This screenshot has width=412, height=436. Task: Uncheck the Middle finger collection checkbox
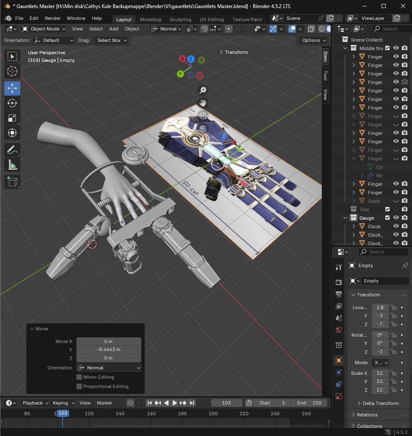coord(387,48)
